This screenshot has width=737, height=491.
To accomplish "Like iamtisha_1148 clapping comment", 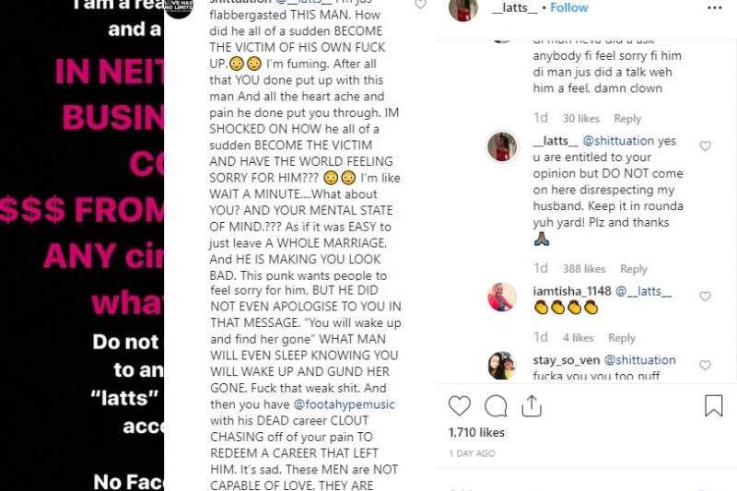I will (x=705, y=297).
